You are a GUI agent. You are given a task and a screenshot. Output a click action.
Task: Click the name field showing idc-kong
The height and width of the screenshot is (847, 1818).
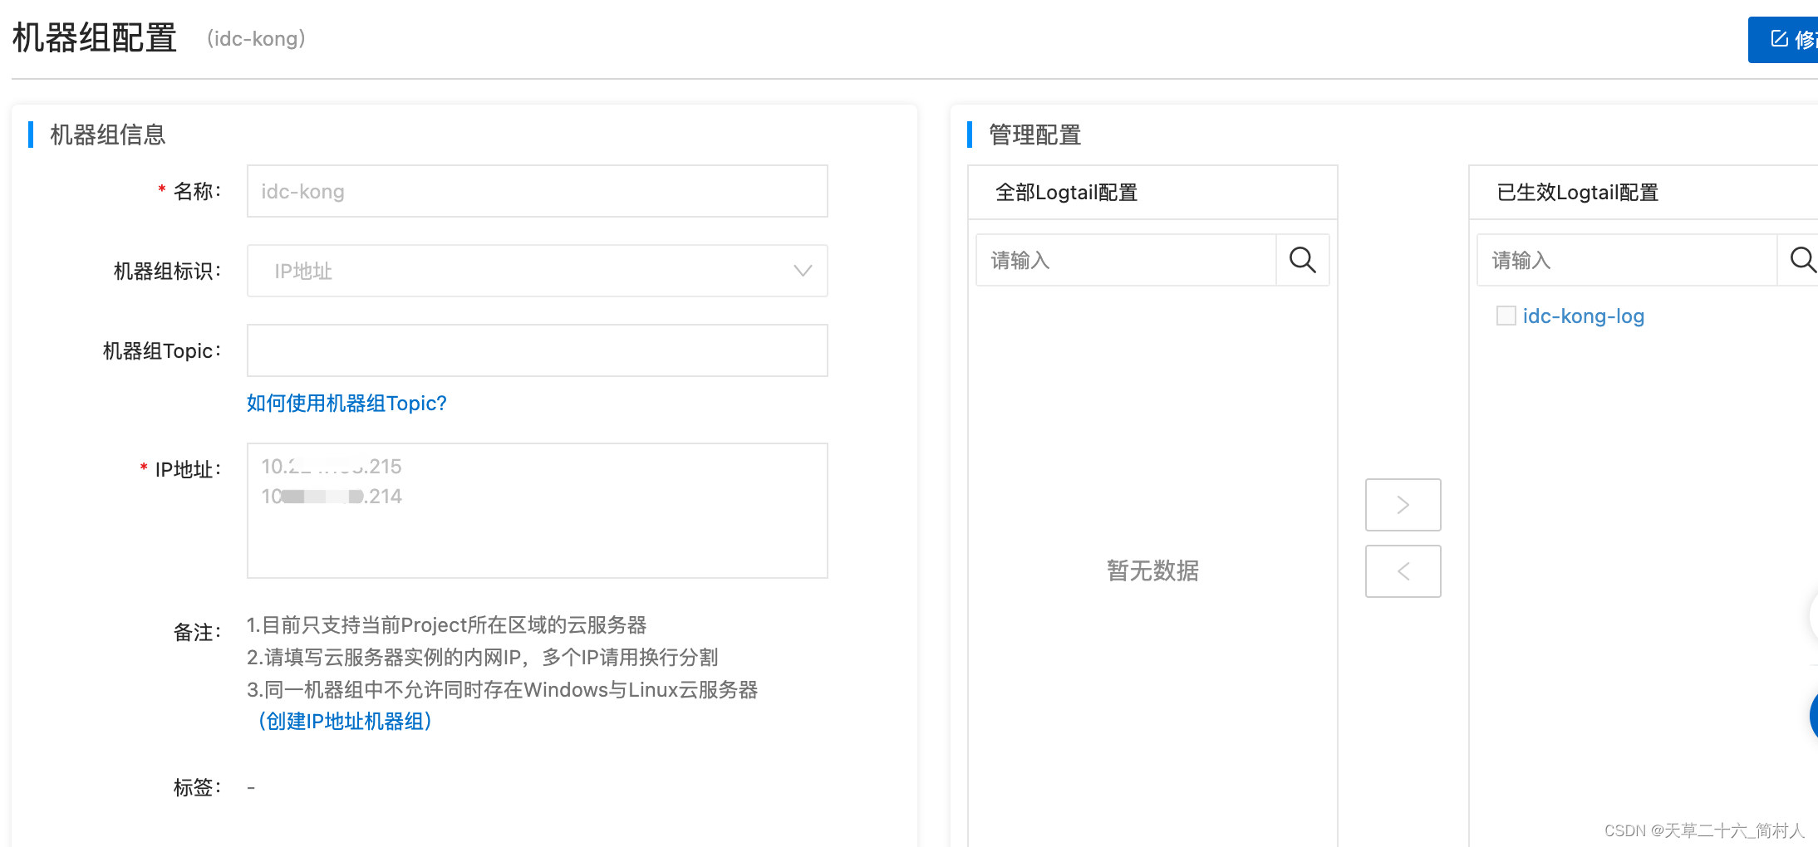tap(537, 191)
